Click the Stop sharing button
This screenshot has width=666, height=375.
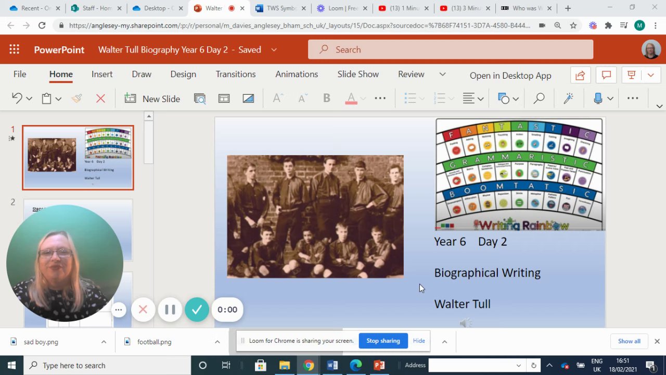[383, 341]
